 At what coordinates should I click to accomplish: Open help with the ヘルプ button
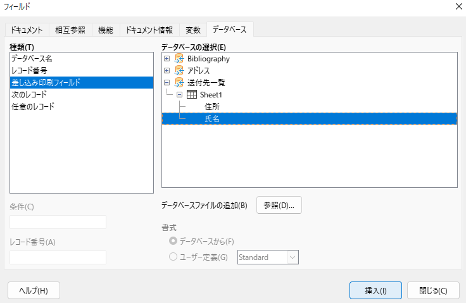34,290
